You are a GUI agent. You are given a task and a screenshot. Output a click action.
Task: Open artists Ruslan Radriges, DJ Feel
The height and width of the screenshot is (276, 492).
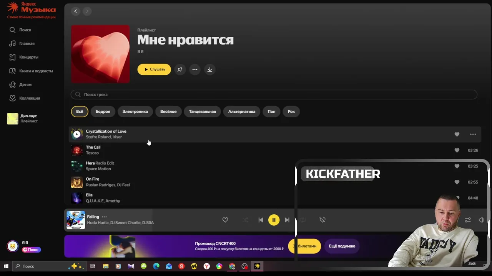coord(108,185)
